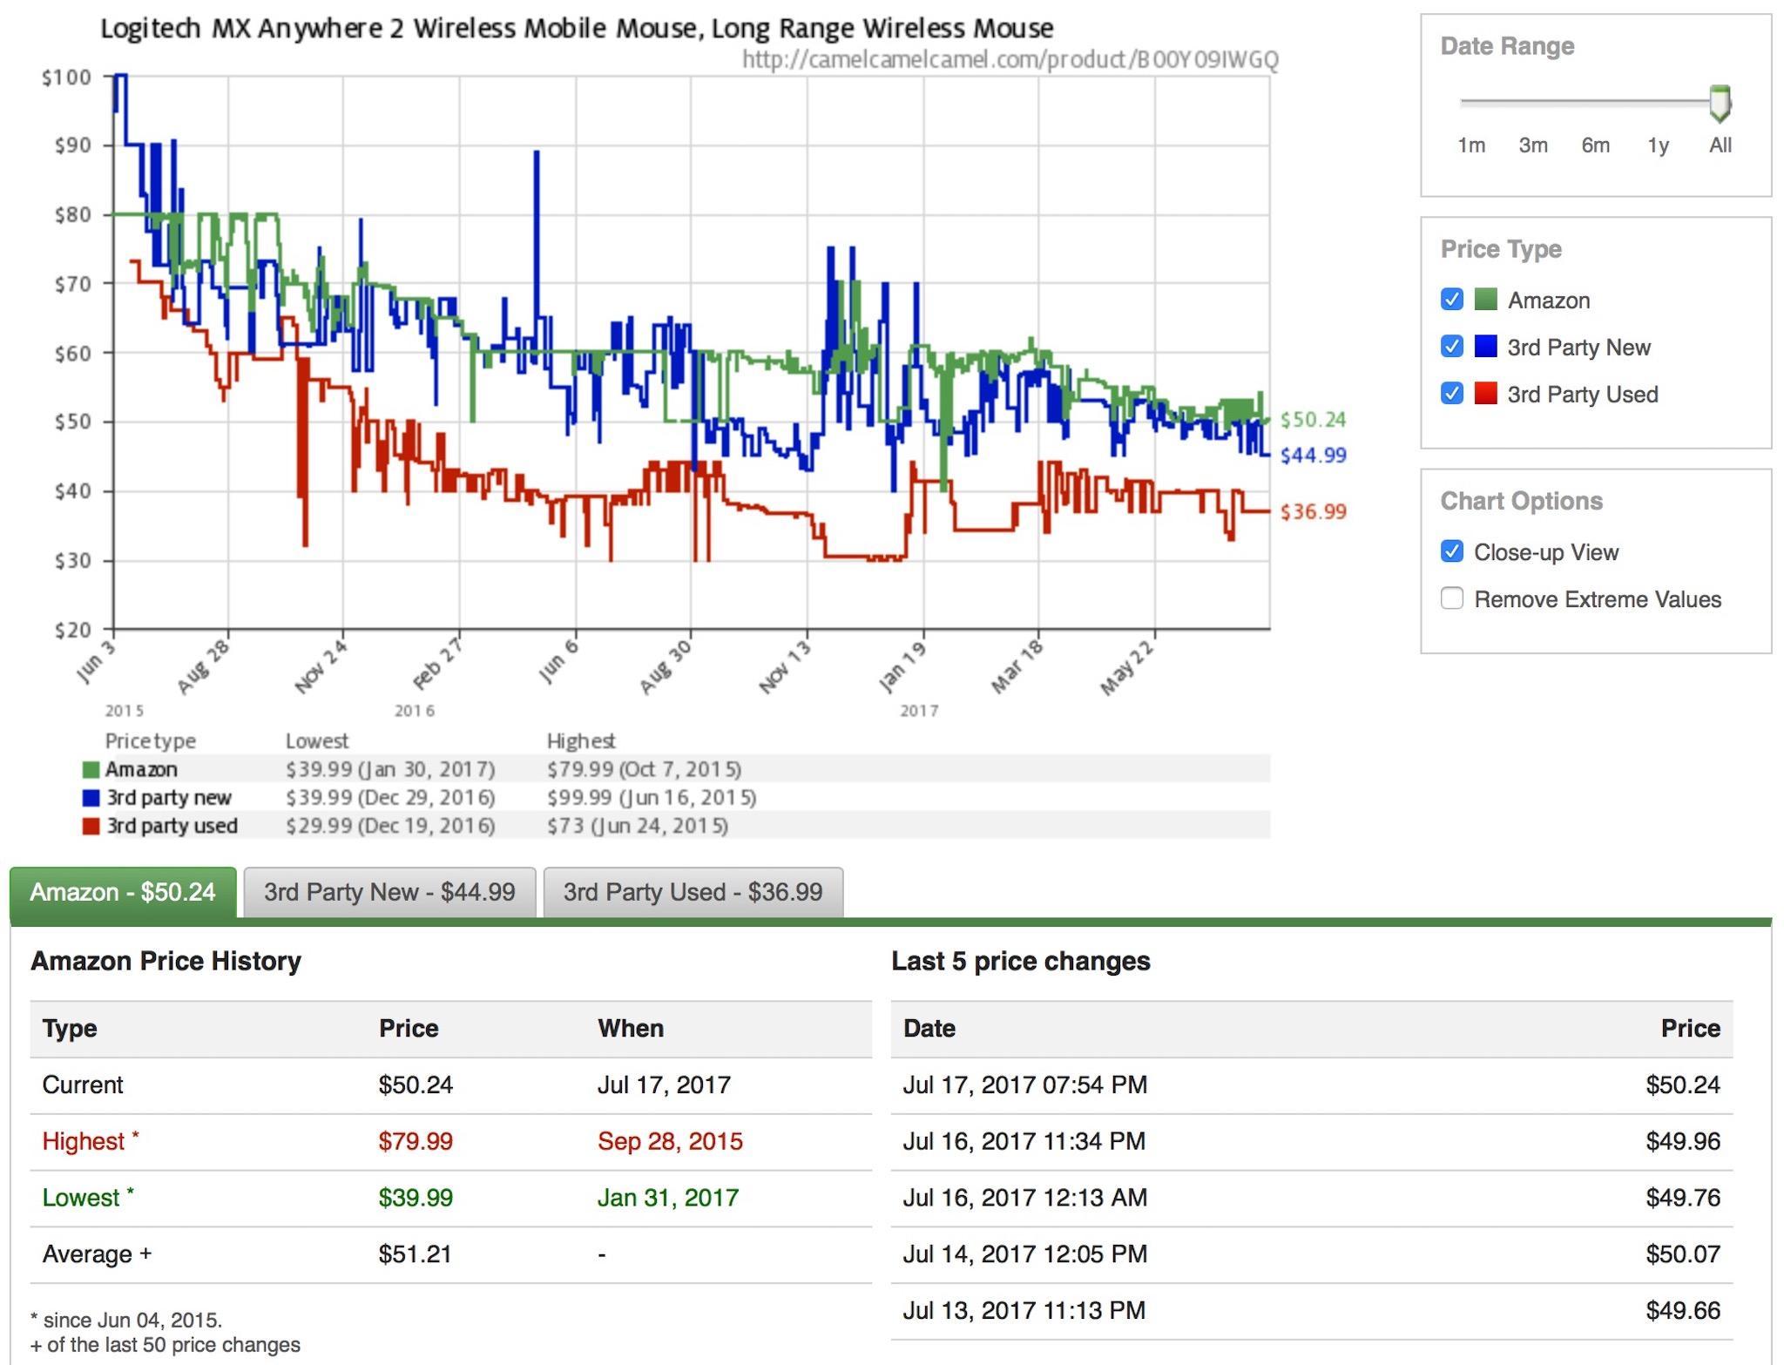Click the blue 3rd party new legend square

pyautogui.click(x=91, y=798)
